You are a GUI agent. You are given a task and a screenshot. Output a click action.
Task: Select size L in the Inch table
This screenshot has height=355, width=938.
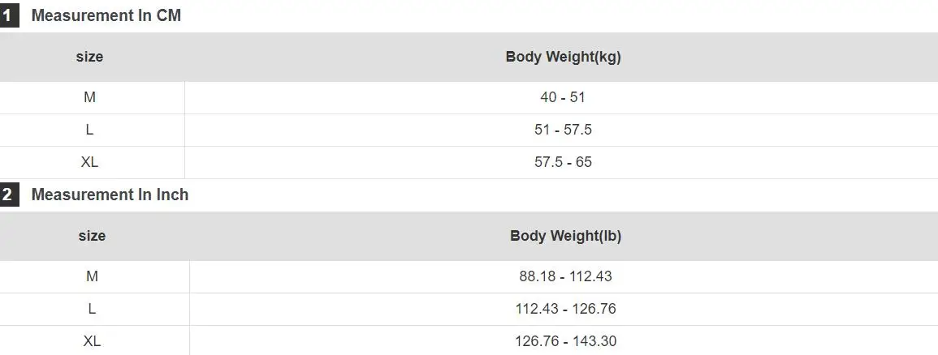(x=92, y=309)
